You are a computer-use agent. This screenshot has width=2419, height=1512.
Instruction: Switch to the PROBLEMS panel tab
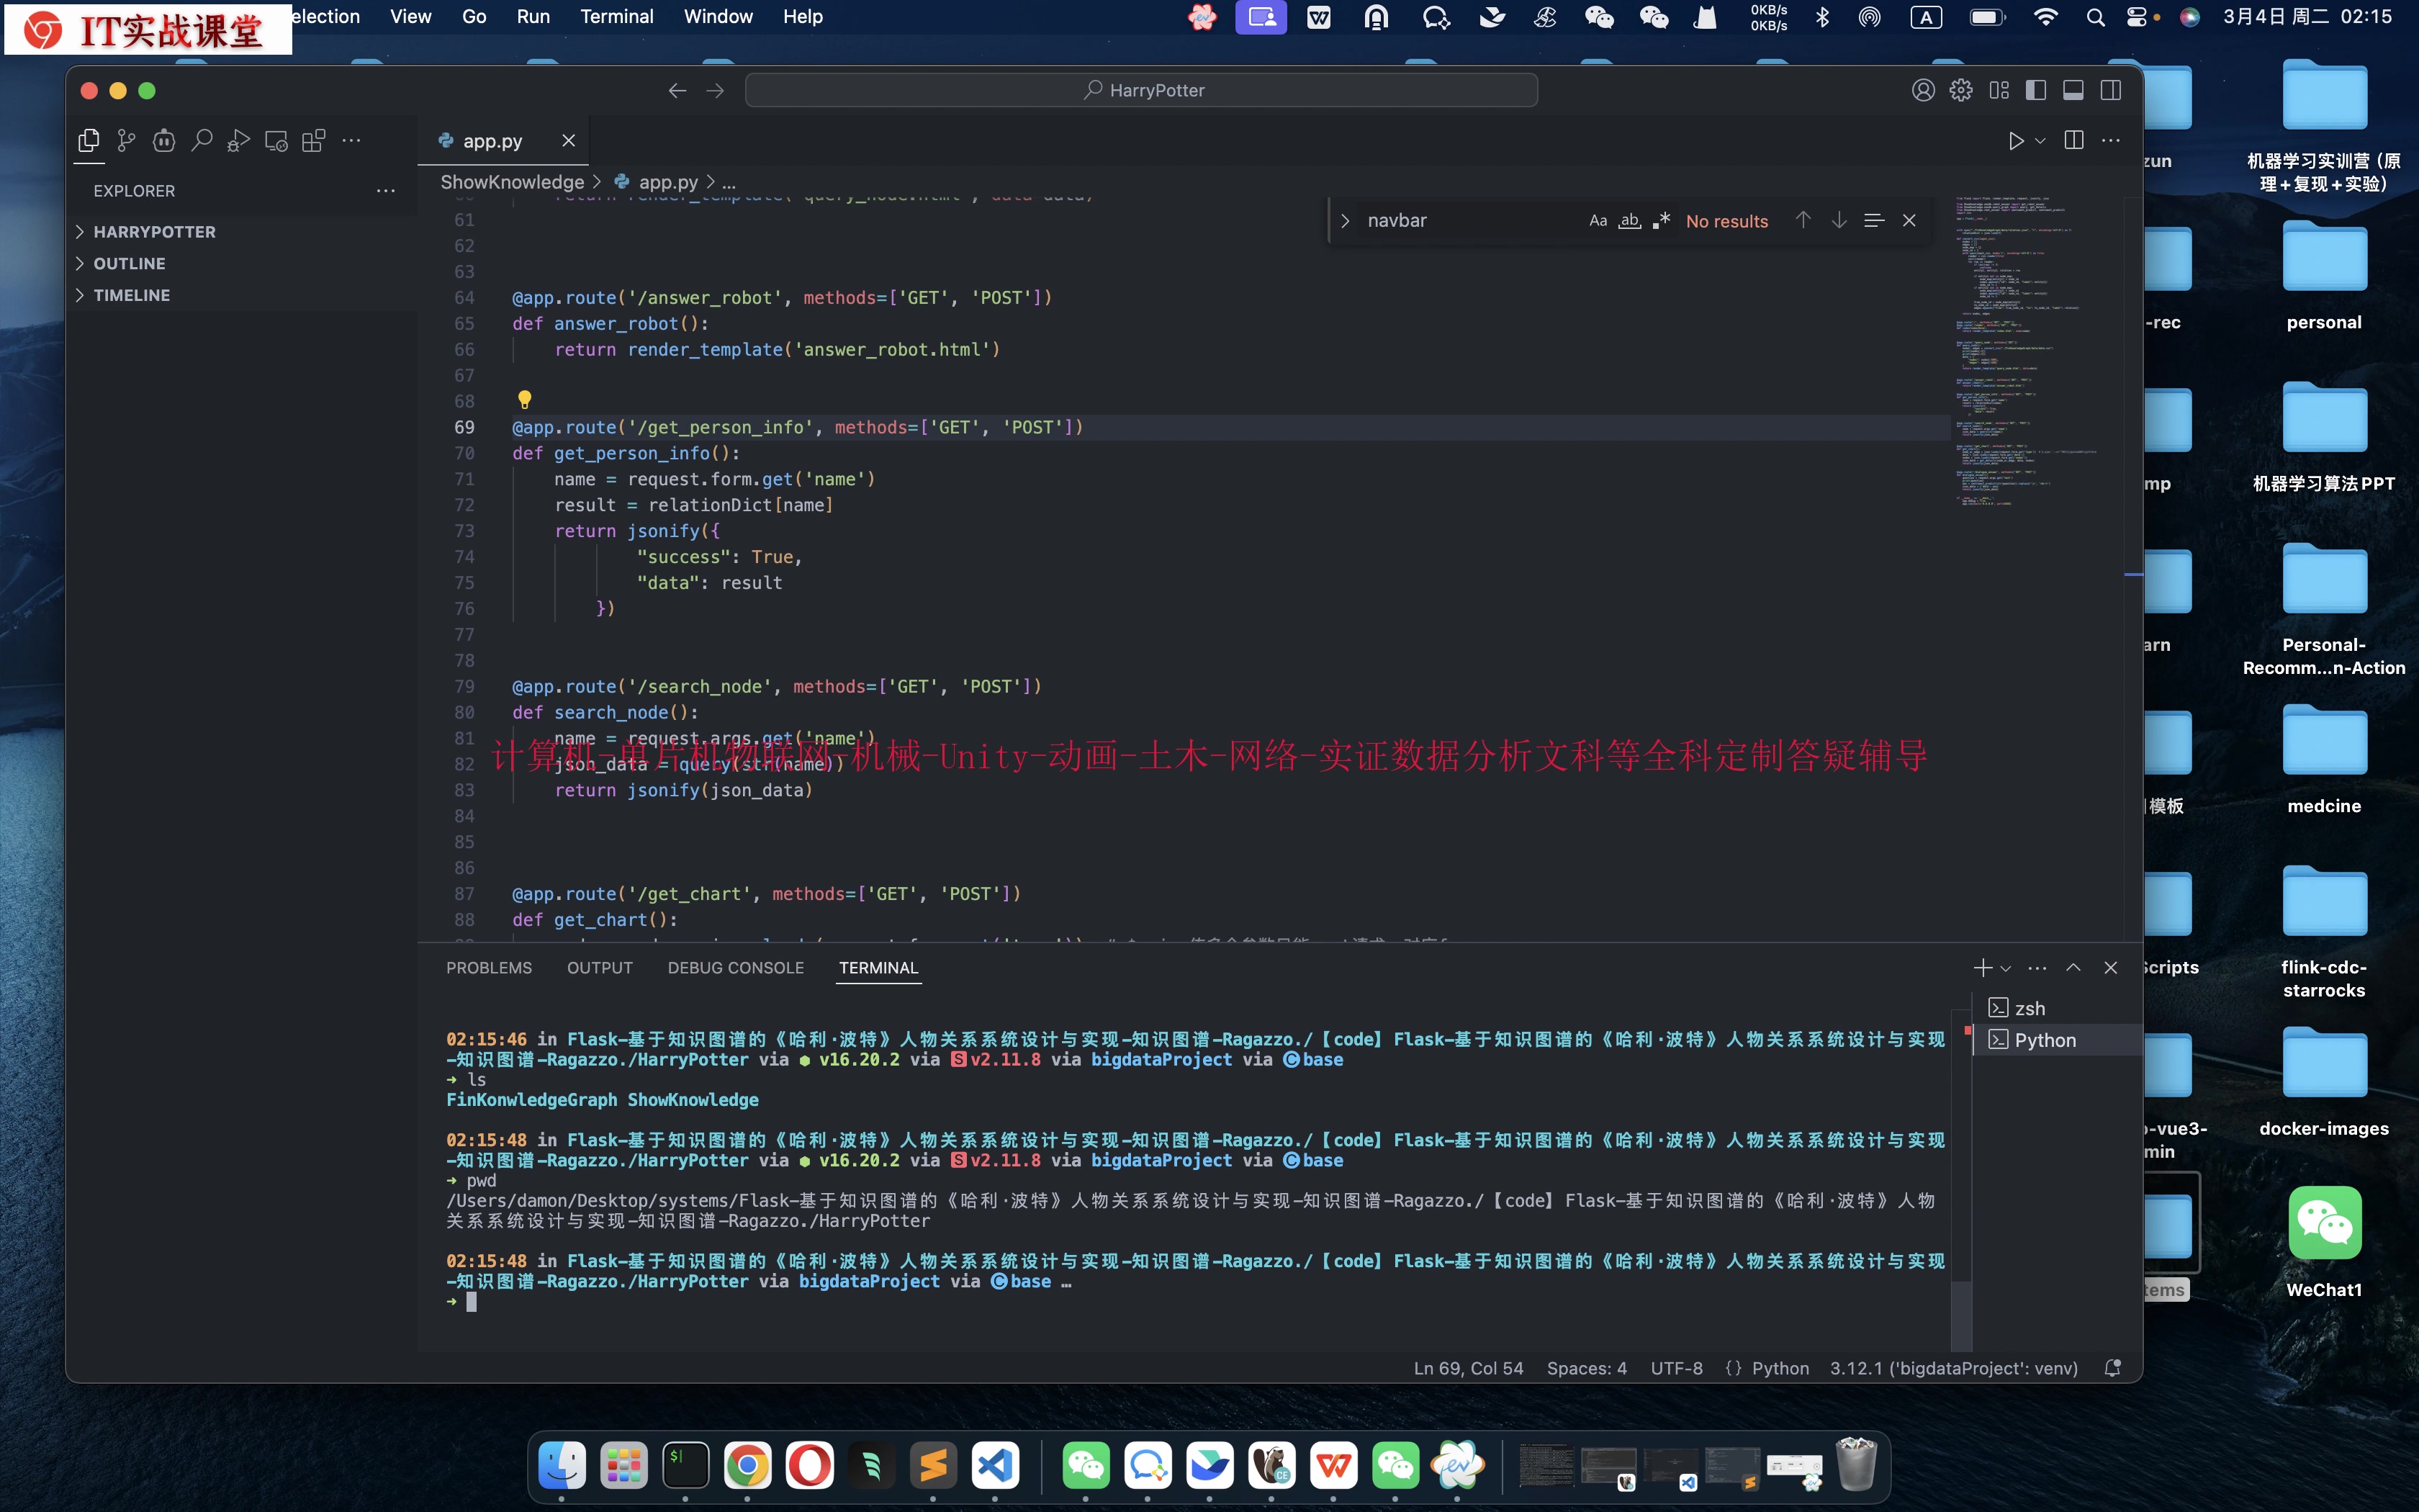[489, 968]
